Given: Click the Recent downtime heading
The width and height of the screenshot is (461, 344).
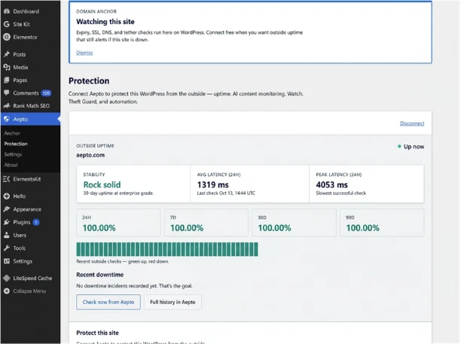Looking at the screenshot, I should 99,275.
